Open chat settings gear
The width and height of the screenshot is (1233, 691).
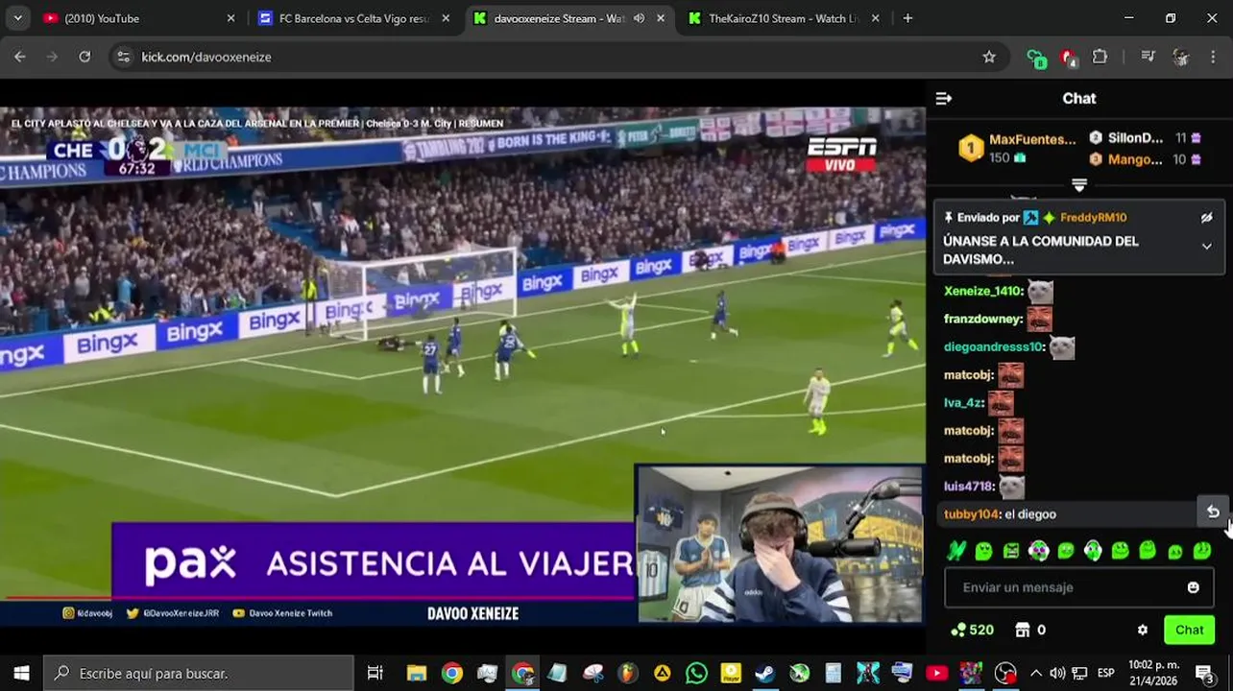point(1142,631)
